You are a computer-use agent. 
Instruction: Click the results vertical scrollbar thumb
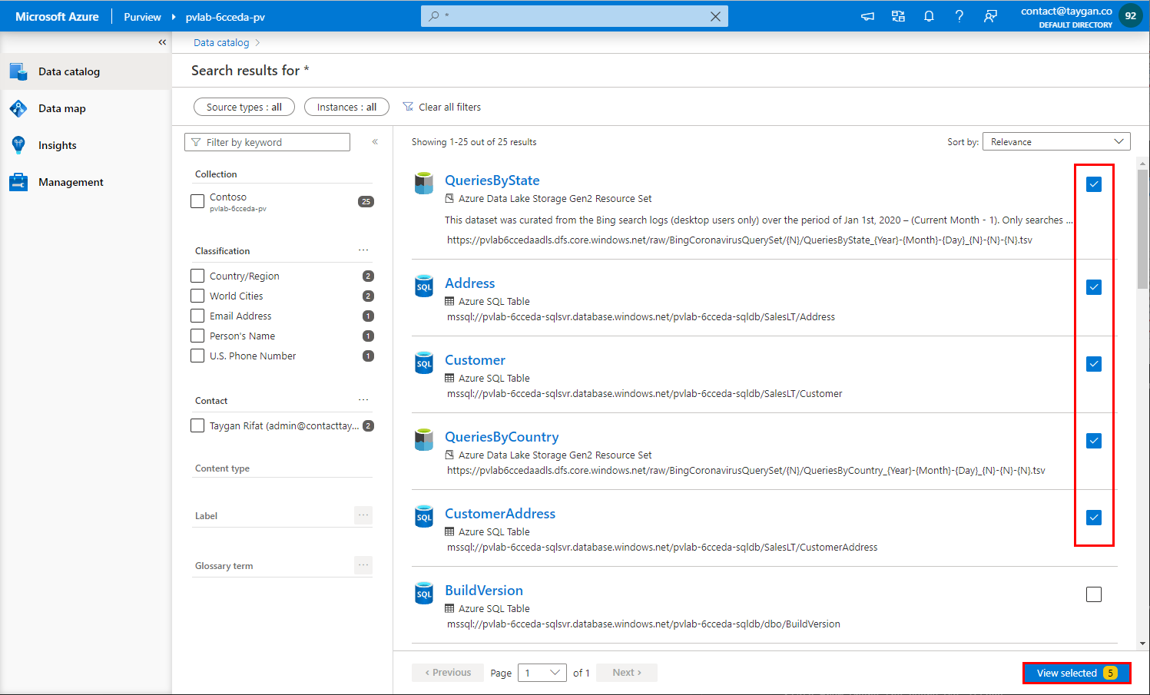click(x=1143, y=229)
